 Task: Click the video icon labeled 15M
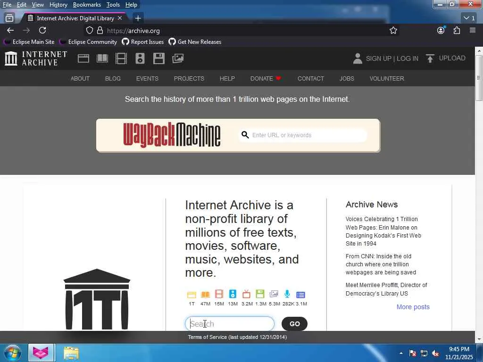click(219, 294)
